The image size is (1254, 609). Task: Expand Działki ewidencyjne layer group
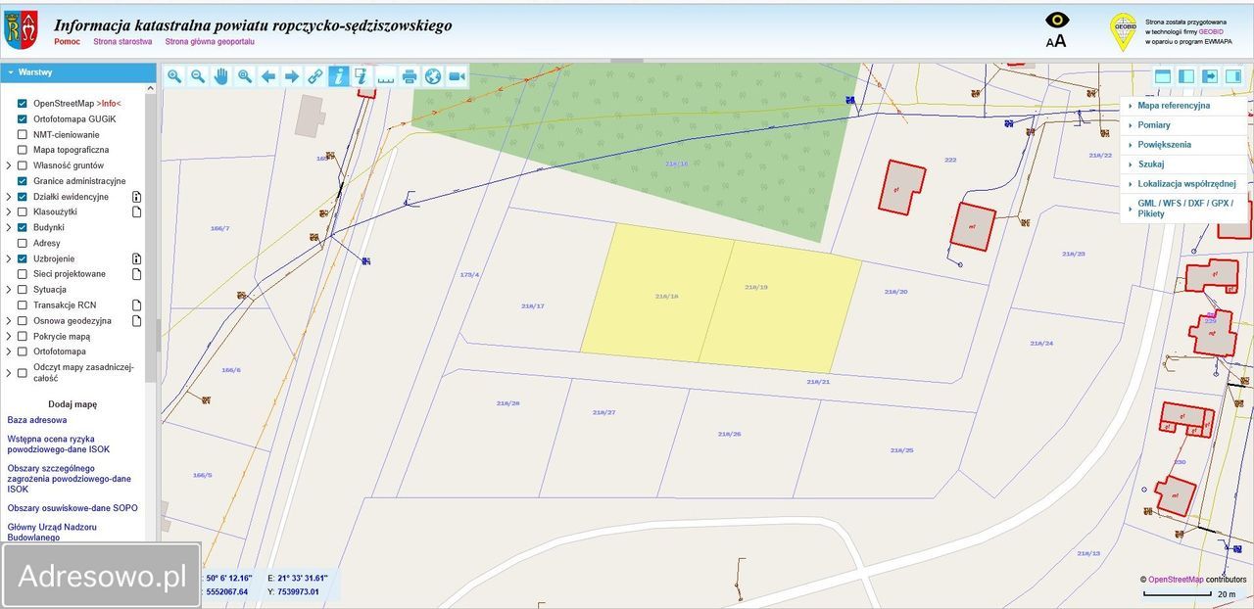pos(10,197)
